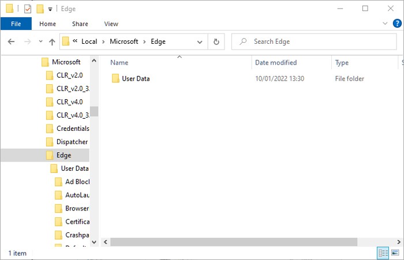Click horizontal scrollbar right arrow
Image resolution: width=404 pixels, height=260 pixels.
(x=399, y=242)
